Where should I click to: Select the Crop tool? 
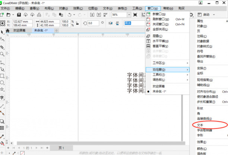coord(2,47)
